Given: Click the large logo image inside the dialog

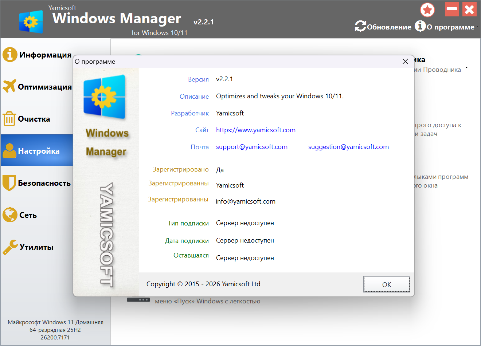Looking at the screenshot, I should click(x=105, y=97).
